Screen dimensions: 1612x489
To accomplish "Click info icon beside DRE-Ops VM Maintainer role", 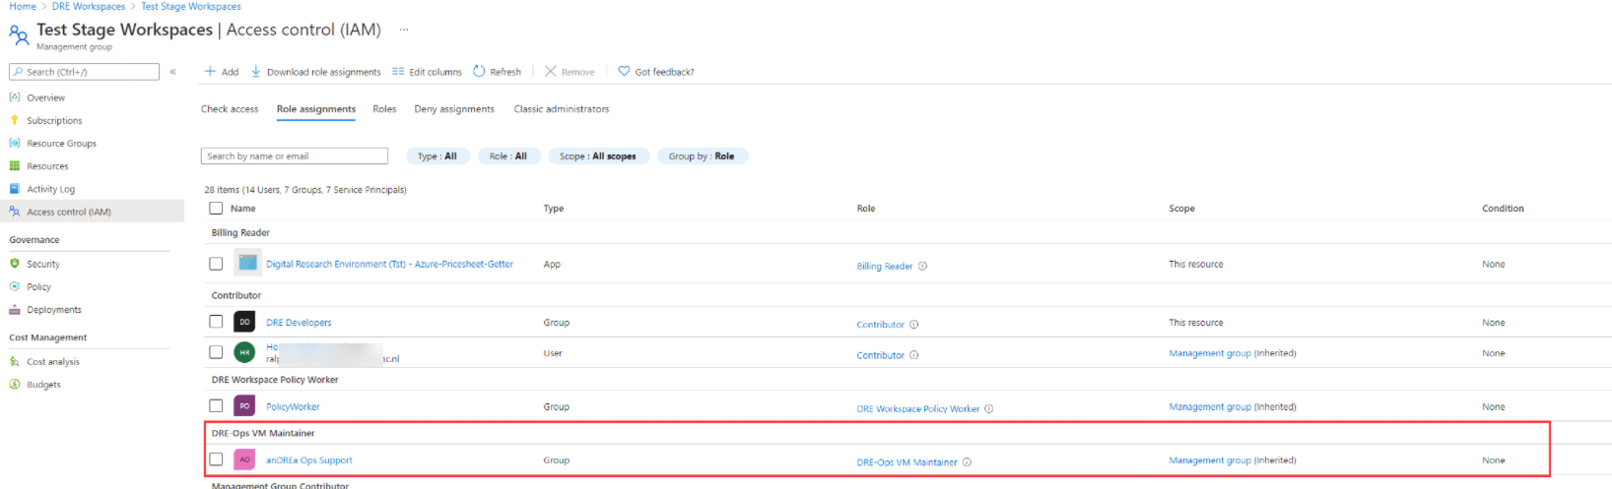I will pos(967,462).
